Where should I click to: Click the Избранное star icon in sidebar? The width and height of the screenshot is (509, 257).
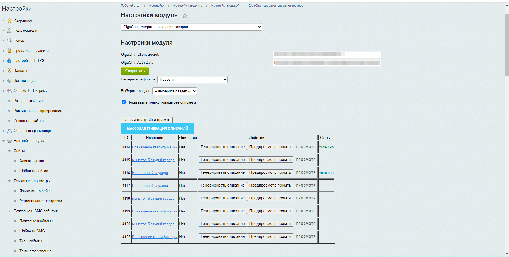click(9, 21)
